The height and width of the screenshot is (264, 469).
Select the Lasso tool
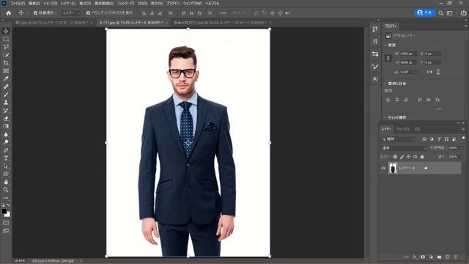(6, 47)
